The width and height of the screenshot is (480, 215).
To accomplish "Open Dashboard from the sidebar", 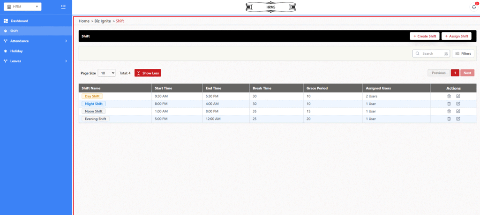I will 19,21.
